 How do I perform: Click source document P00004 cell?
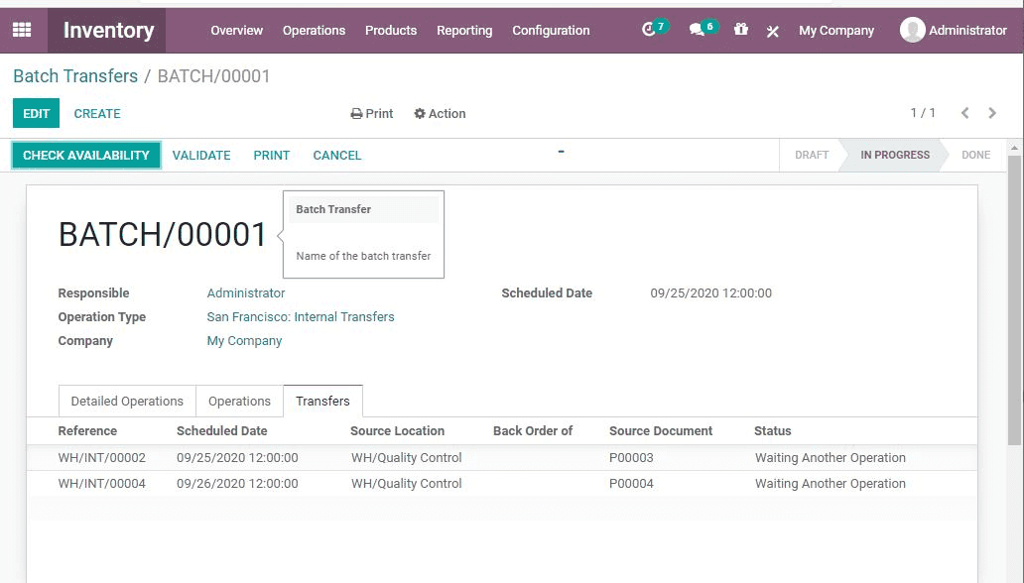pyautogui.click(x=631, y=484)
